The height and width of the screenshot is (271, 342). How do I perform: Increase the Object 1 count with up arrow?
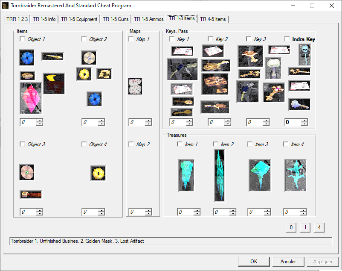click(40, 121)
